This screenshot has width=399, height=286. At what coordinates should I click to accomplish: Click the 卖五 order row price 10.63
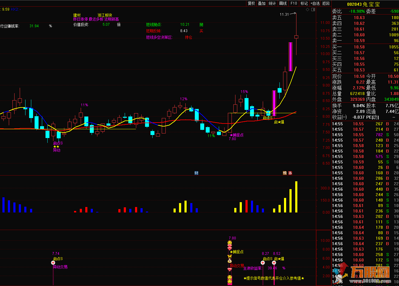pos(359,18)
